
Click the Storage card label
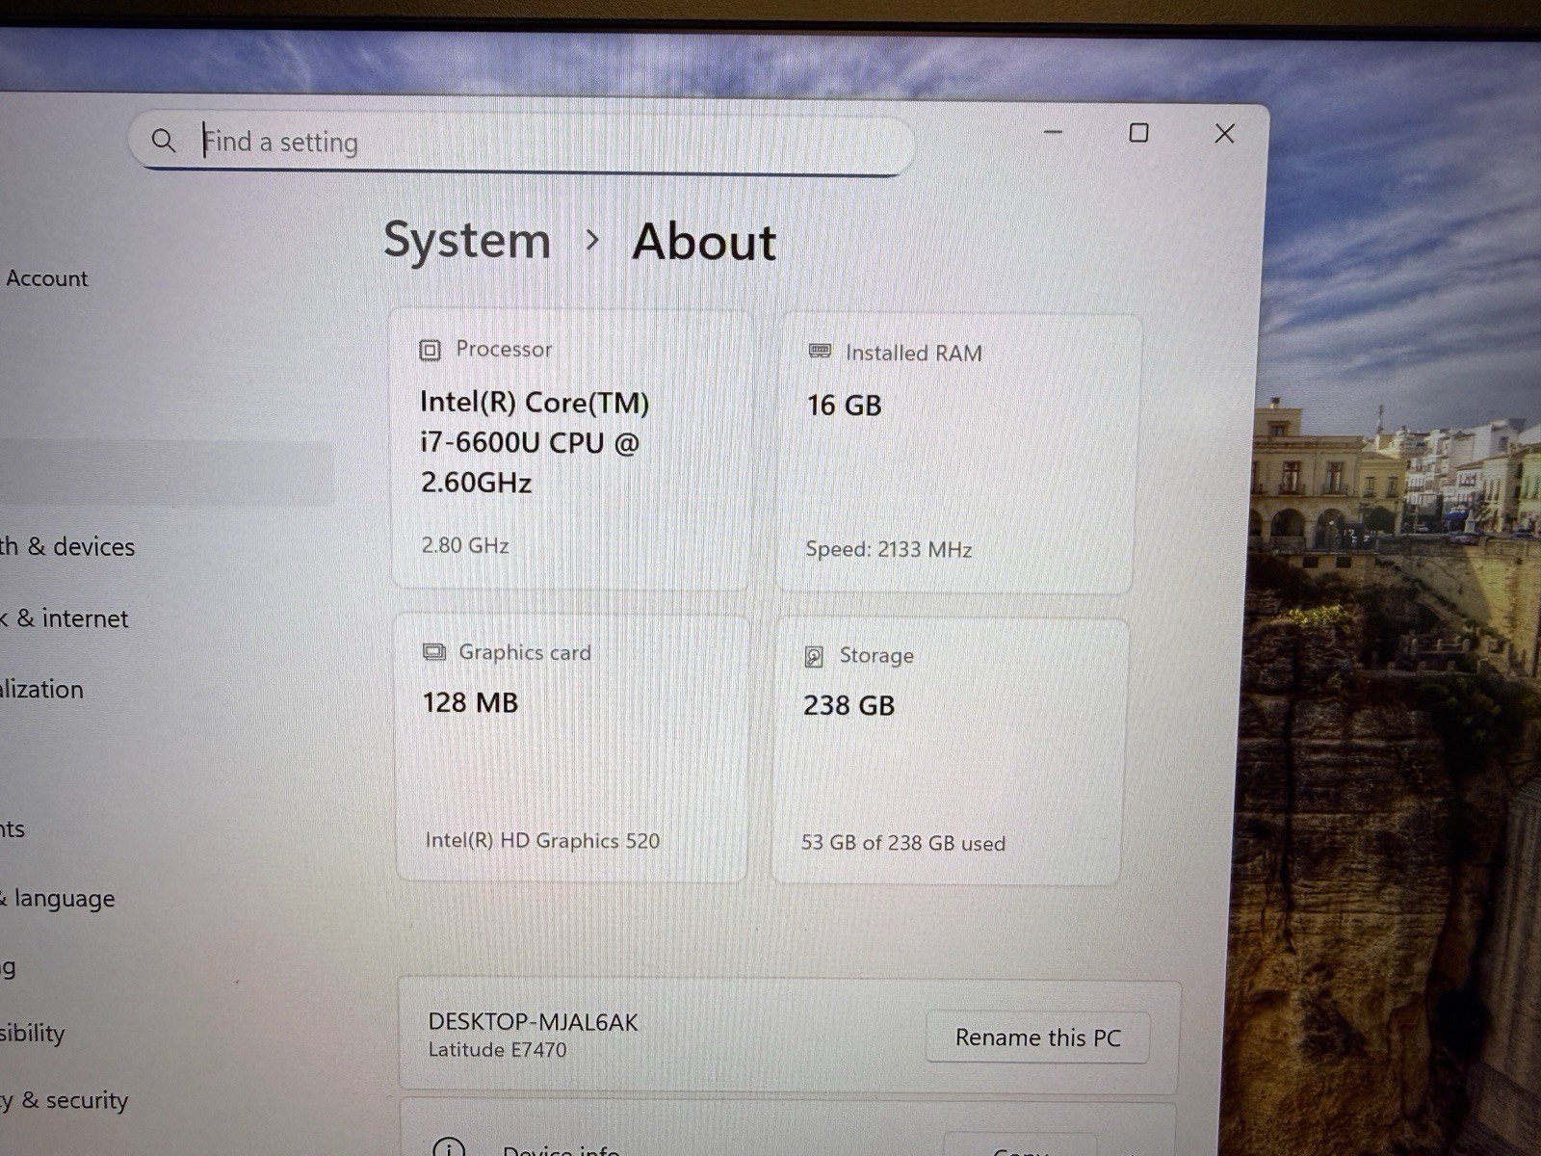[876, 655]
